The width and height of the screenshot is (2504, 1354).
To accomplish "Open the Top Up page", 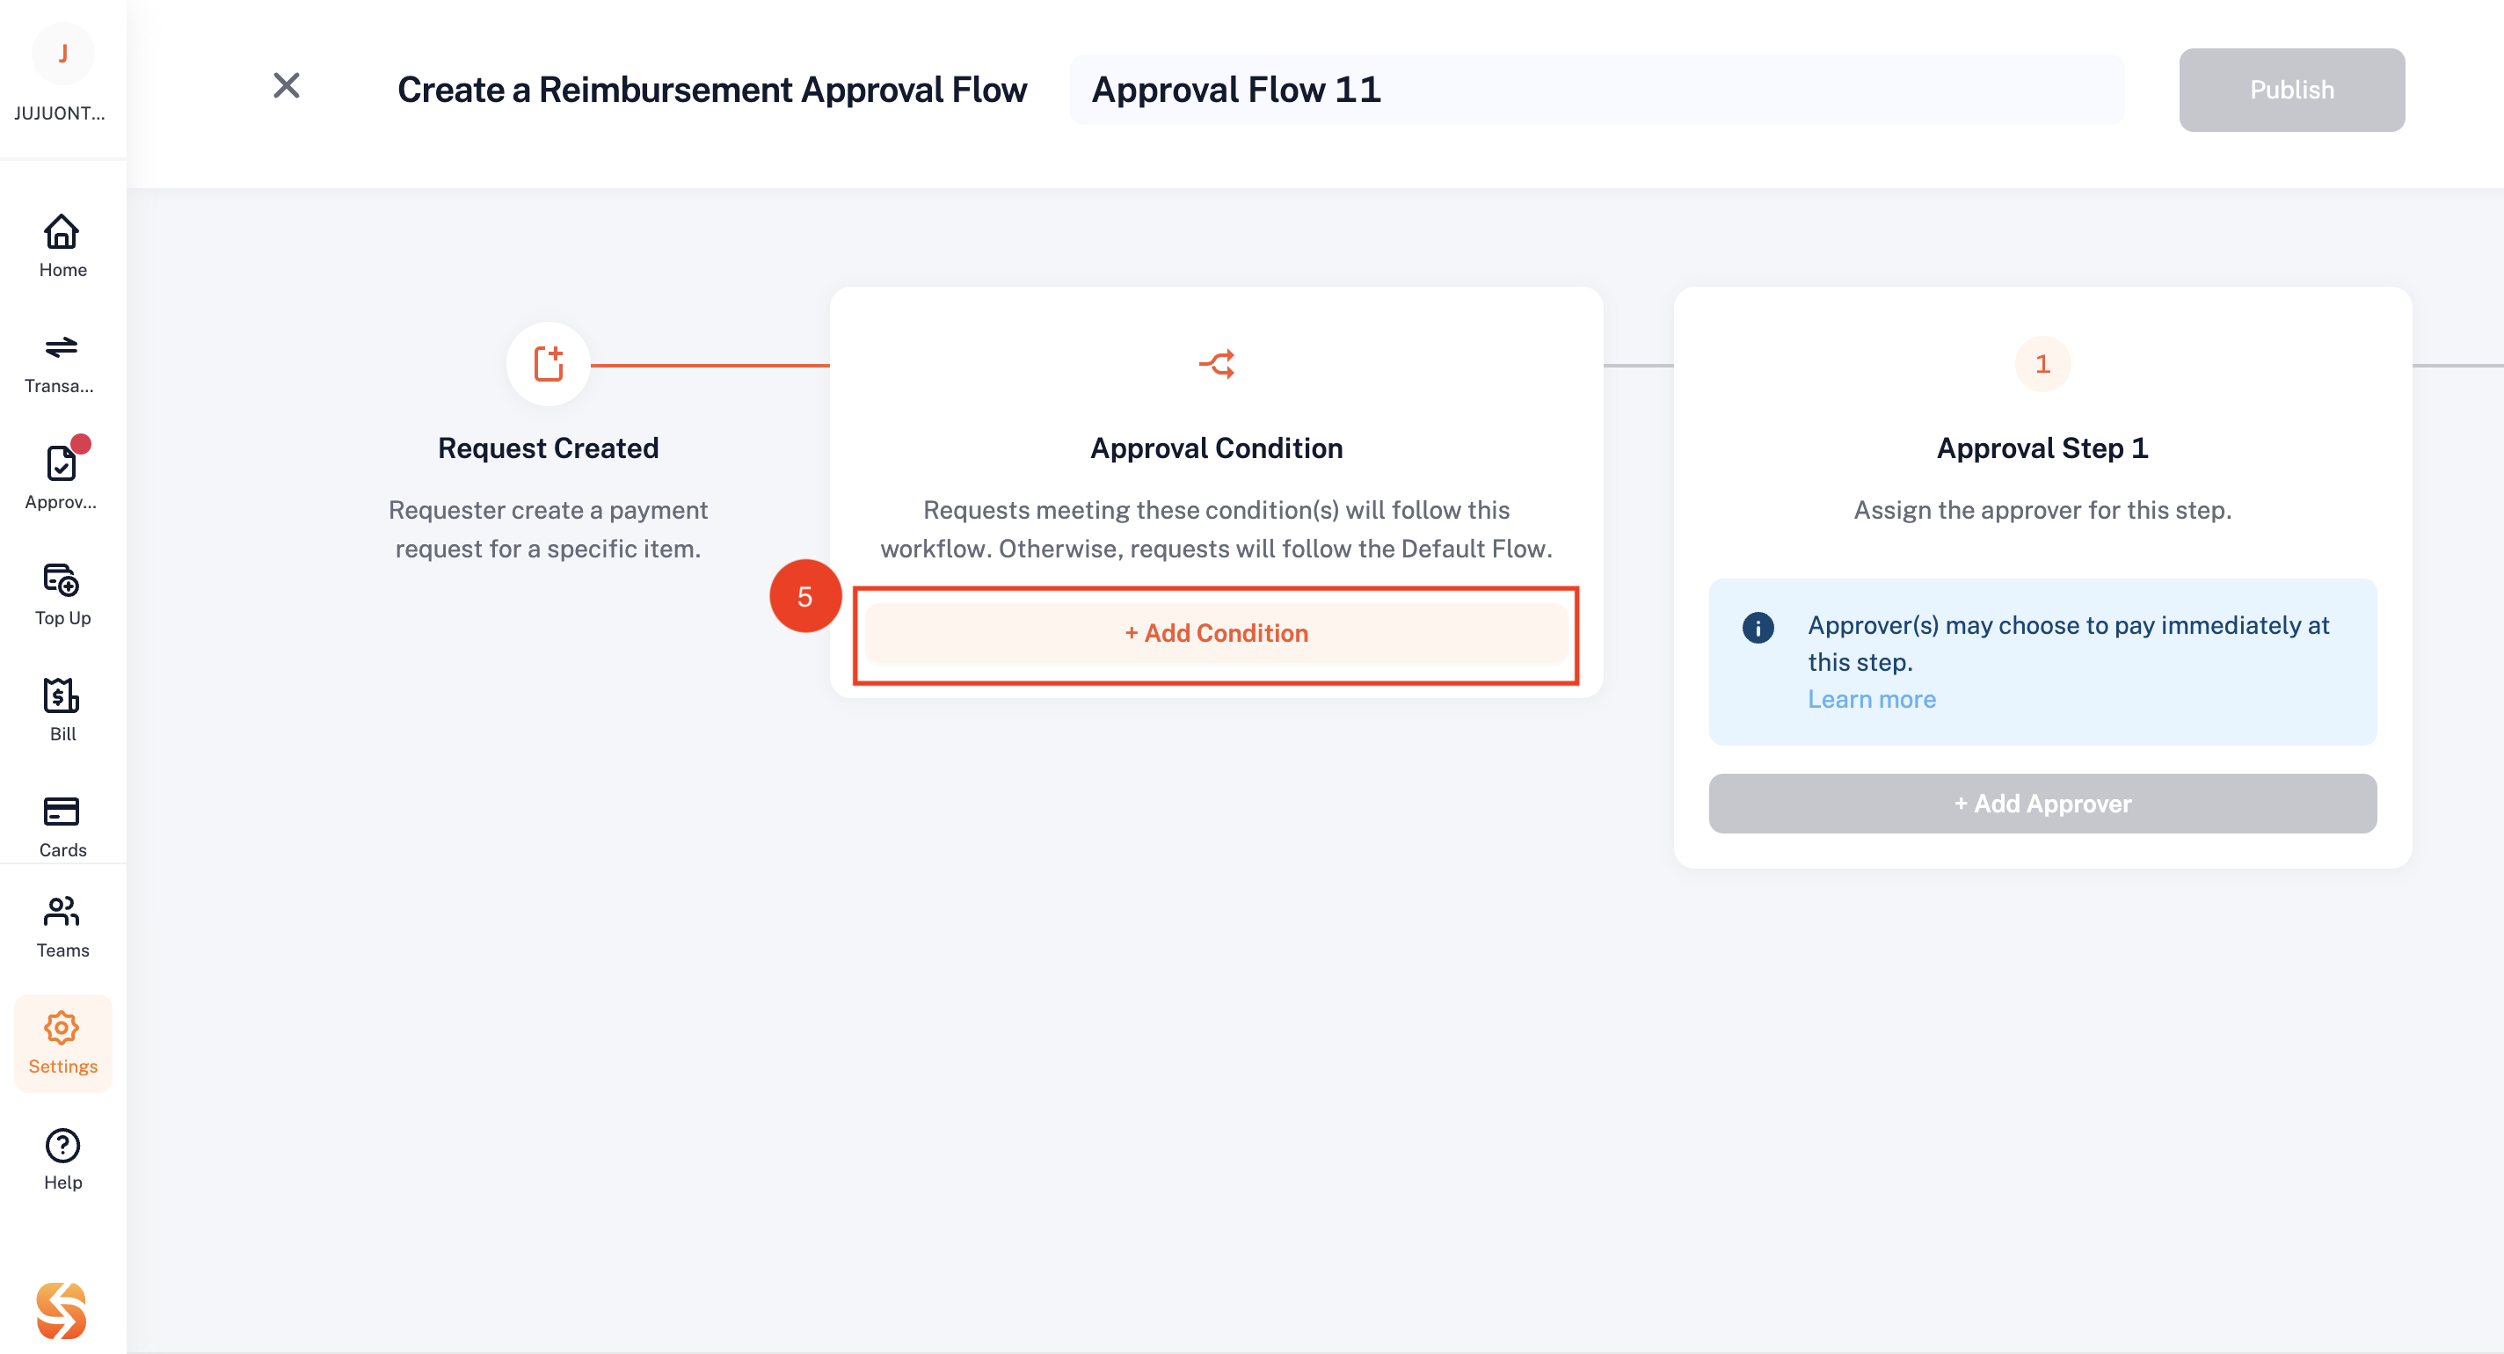I will [62, 593].
